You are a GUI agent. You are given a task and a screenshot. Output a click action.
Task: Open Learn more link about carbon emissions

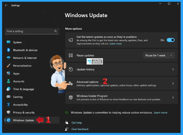(161, 112)
